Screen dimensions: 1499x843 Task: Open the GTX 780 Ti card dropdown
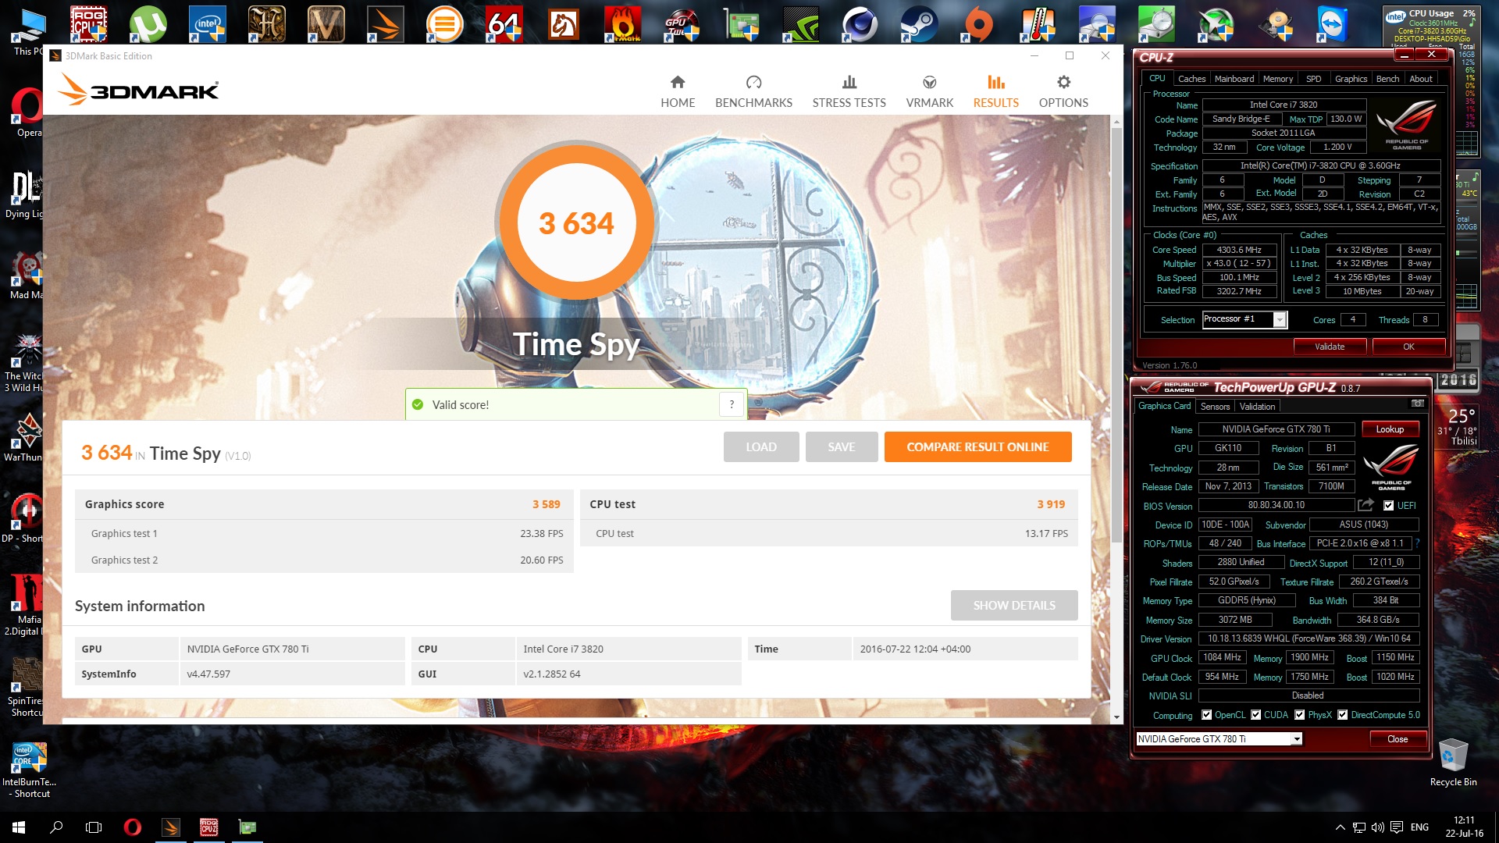click(1296, 739)
